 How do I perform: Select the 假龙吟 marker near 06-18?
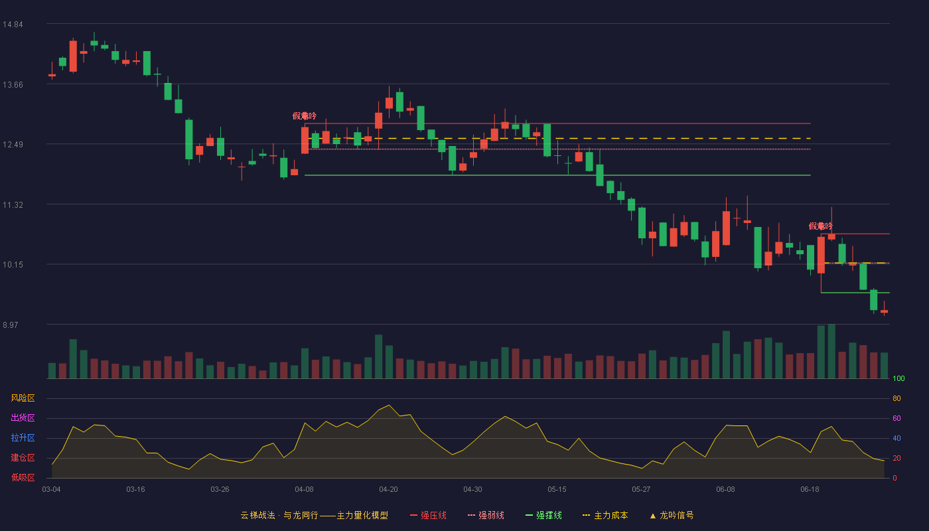click(x=821, y=226)
